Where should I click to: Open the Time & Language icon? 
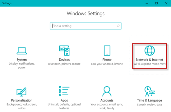tap(150, 91)
